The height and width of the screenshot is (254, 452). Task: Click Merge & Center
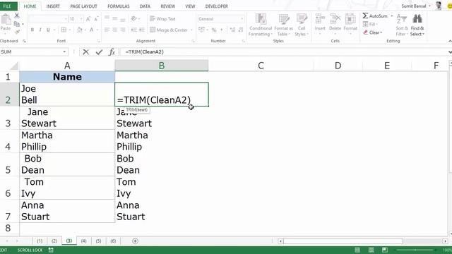(x=169, y=30)
